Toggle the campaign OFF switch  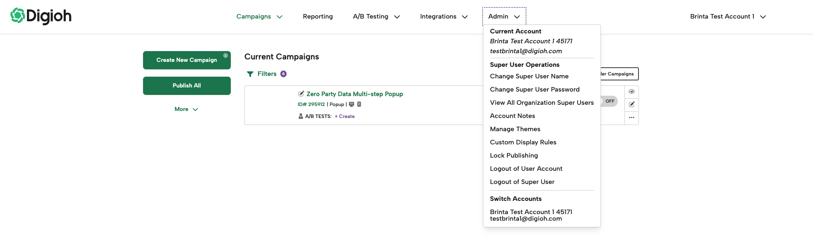609,101
